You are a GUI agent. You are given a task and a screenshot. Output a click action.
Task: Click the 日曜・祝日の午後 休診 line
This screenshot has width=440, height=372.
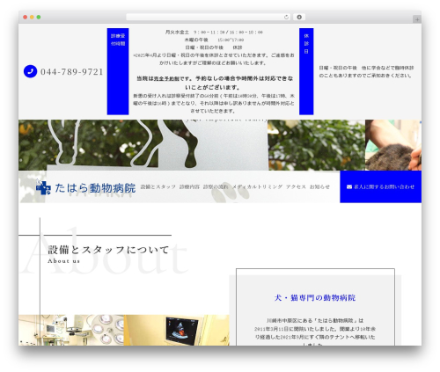(214, 47)
